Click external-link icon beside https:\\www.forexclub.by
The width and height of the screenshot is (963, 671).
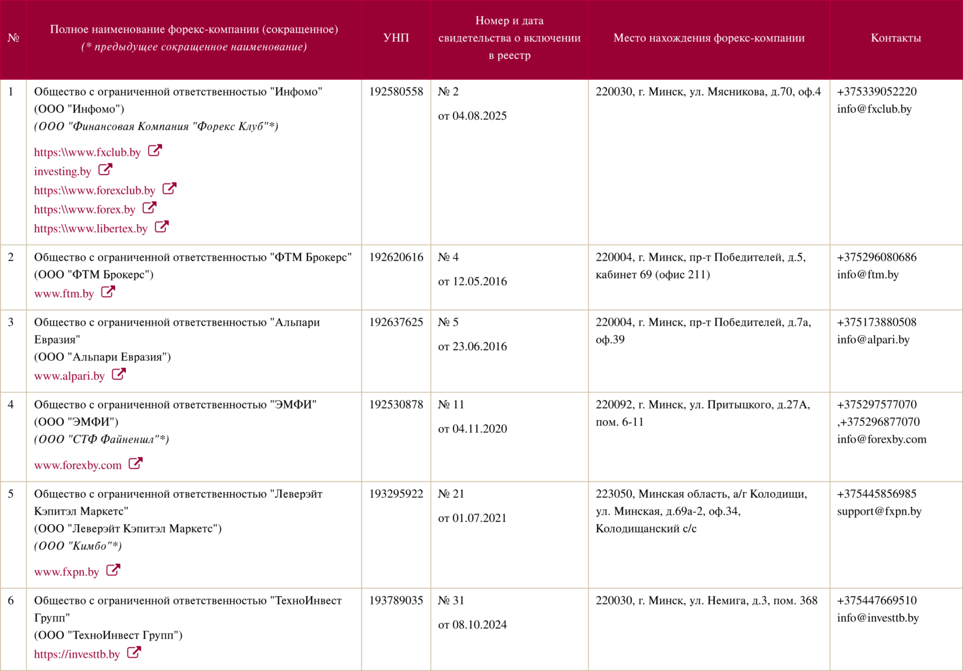(169, 189)
